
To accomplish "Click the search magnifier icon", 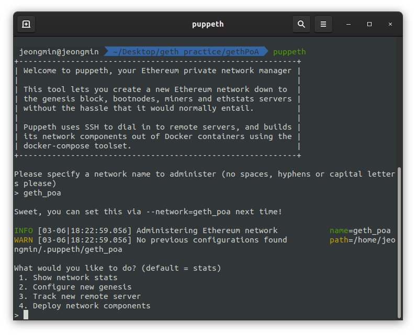I will click(301, 24).
